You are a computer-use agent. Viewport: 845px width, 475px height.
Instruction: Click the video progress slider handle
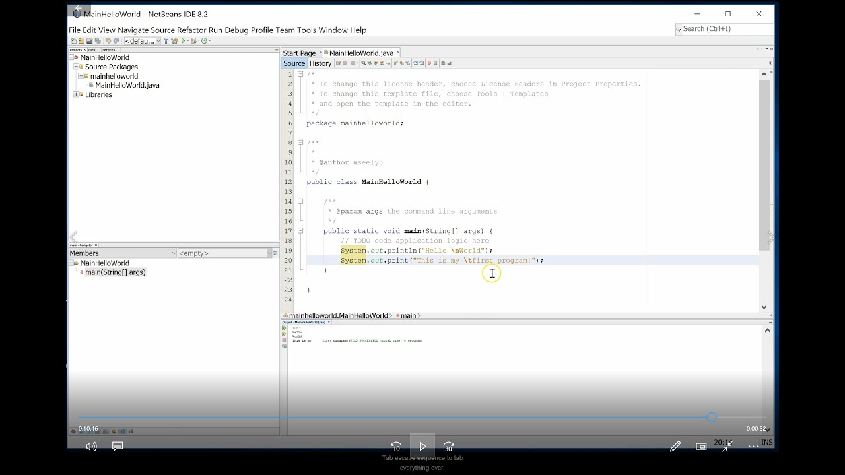click(711, 417)
